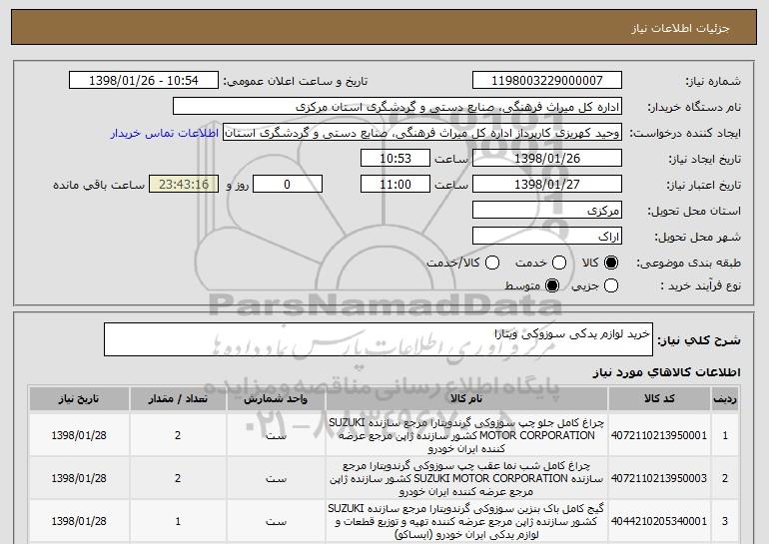Click the واحد شمارش column header
This screenshot has width=769, height=544.
276,399
